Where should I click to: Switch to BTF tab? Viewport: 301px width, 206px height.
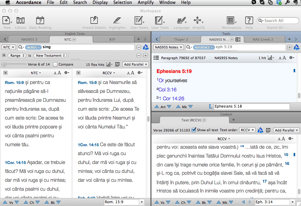tap(112, 40)
